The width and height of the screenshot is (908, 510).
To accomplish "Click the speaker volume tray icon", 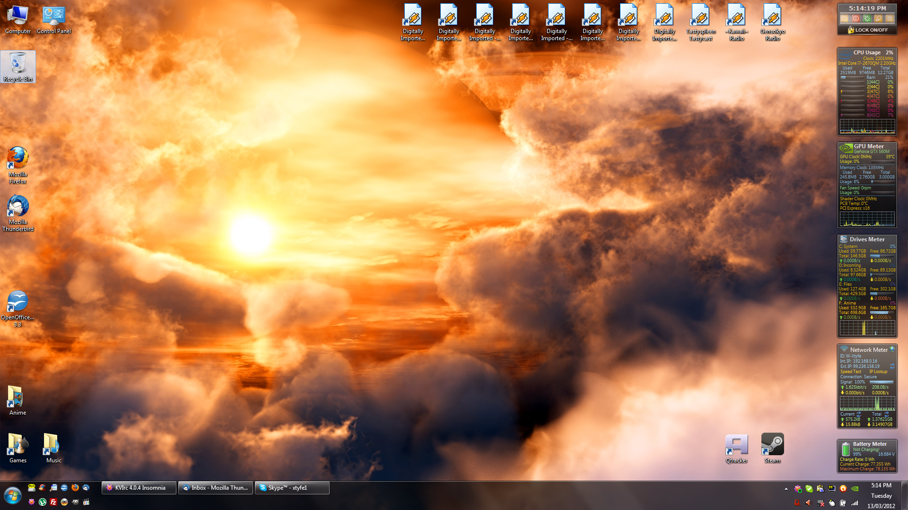I will pyautogui.click(x=808, y=503).
